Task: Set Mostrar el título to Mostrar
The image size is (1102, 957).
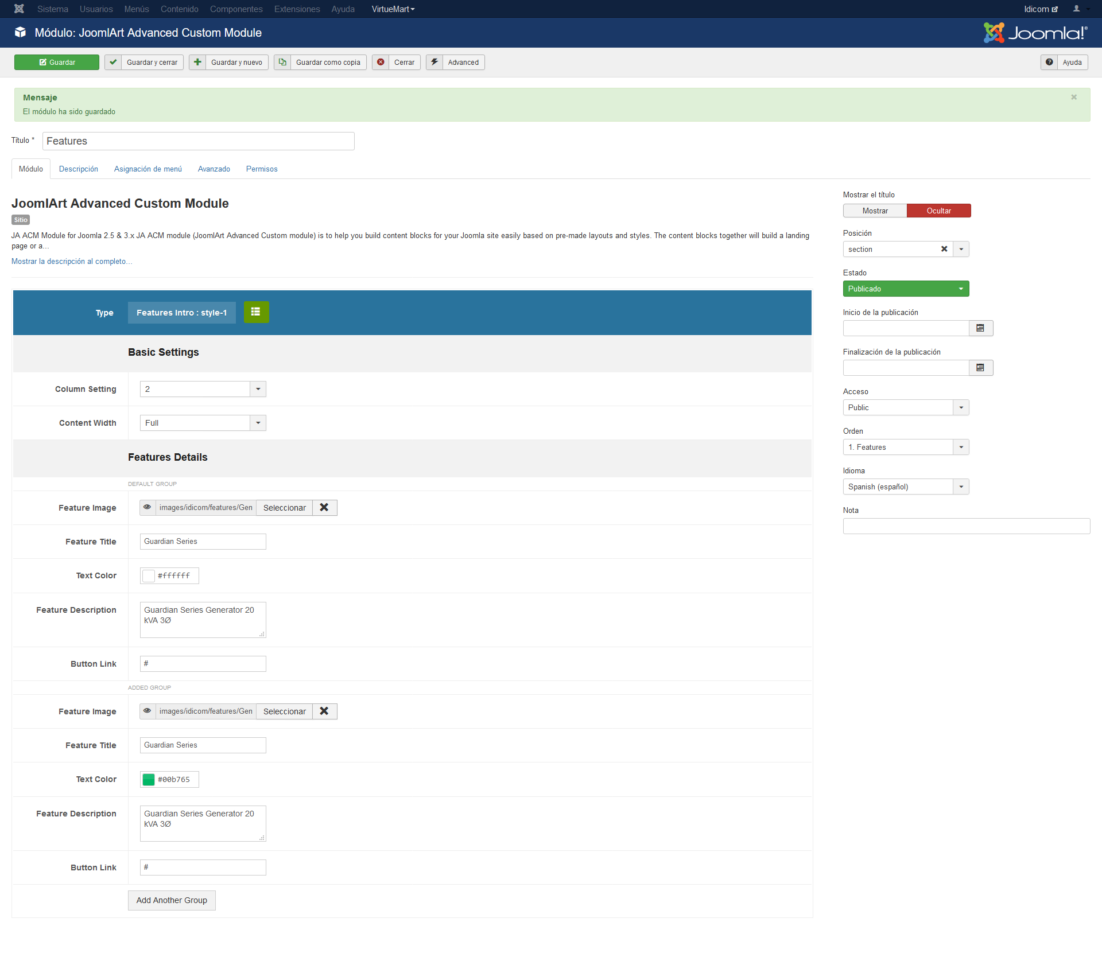Action: click(875, 211)
